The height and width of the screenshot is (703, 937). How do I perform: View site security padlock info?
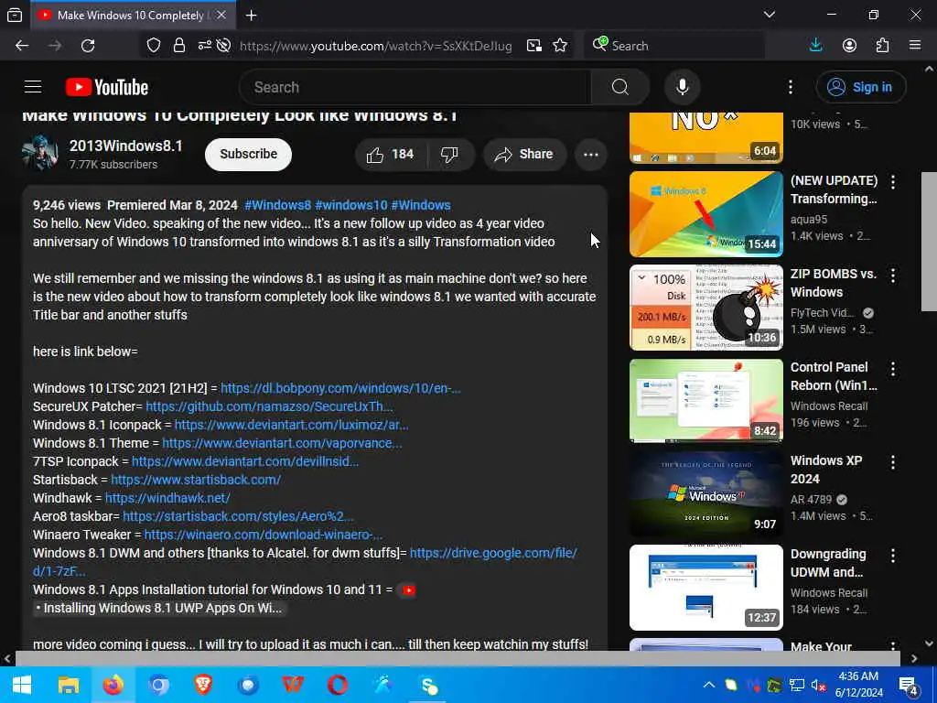(x=178, y=46)
